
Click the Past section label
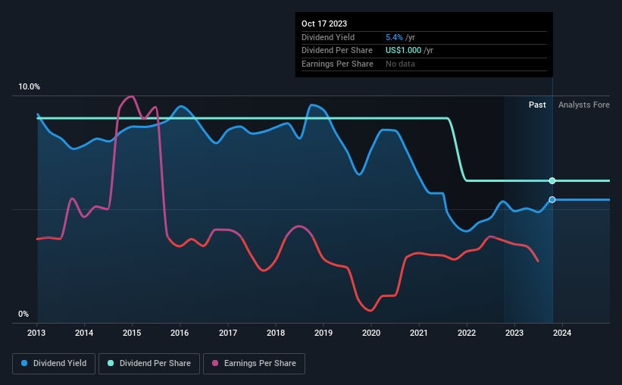coord(537,105)
